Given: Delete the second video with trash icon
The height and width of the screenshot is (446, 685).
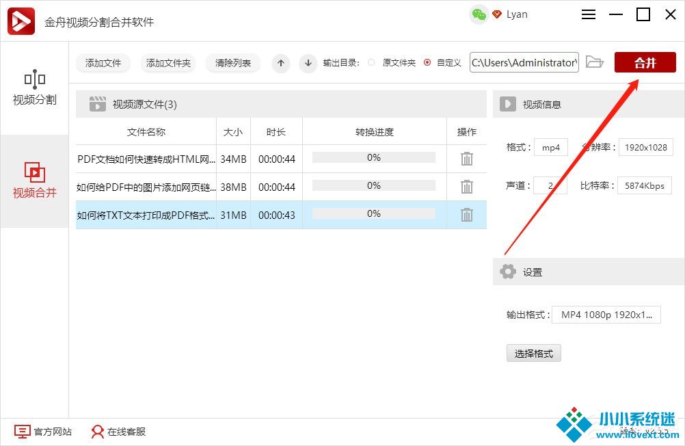Looking at the screenshot, I should (467, 187).
